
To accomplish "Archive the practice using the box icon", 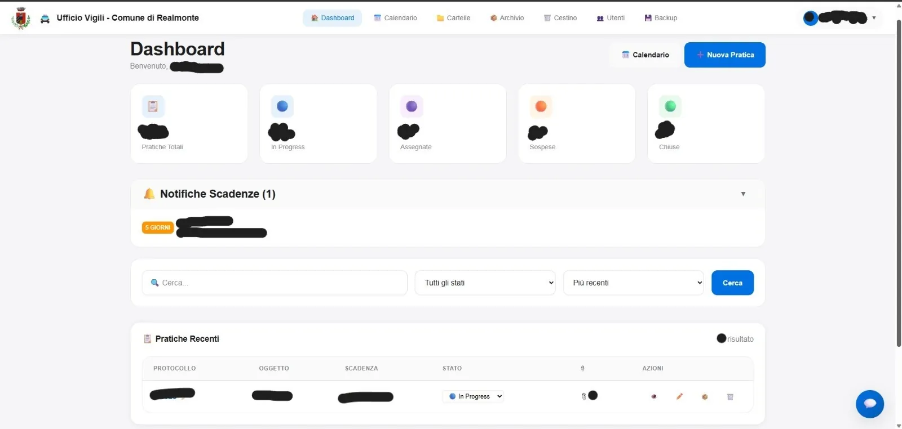I will (x=705, y=396).
